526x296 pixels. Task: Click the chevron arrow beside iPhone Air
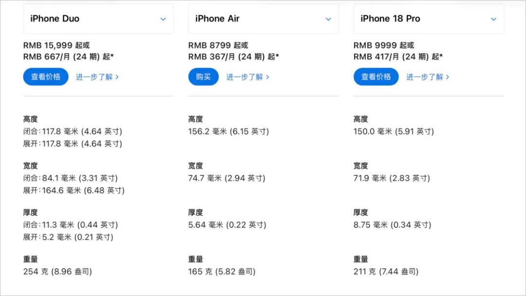(328, 19)
